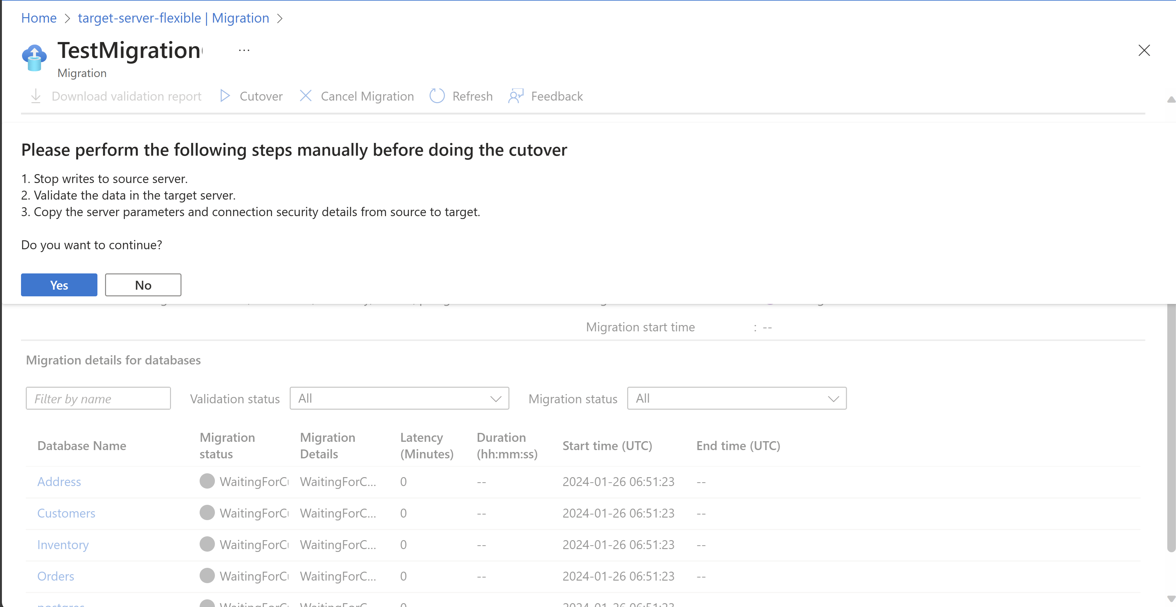Go to the Home breadcrumb

[x=39, y=18]
